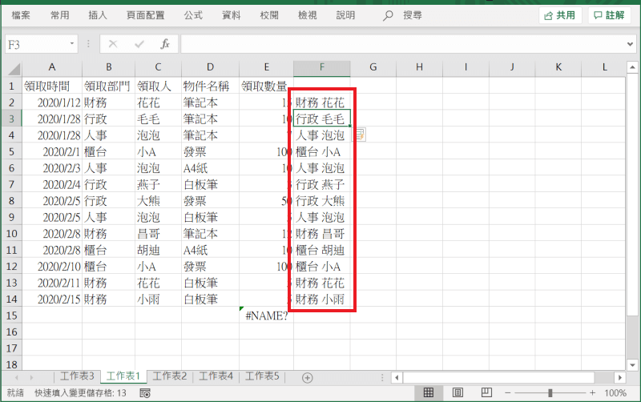Click cell 胡迪 in column C
The image size is (641, 402).
[158, 250]
